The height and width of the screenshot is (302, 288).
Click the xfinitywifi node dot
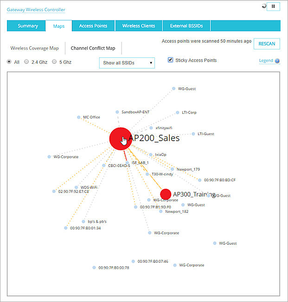coord(151,128)
